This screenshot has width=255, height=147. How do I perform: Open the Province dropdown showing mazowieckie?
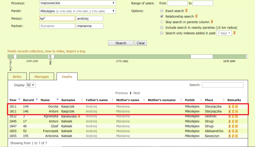pyautogui.click(x=78, y=3)
